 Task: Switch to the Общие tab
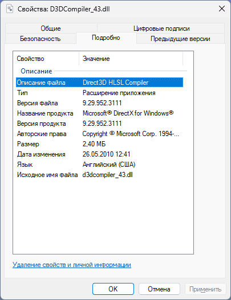[51, 28]
